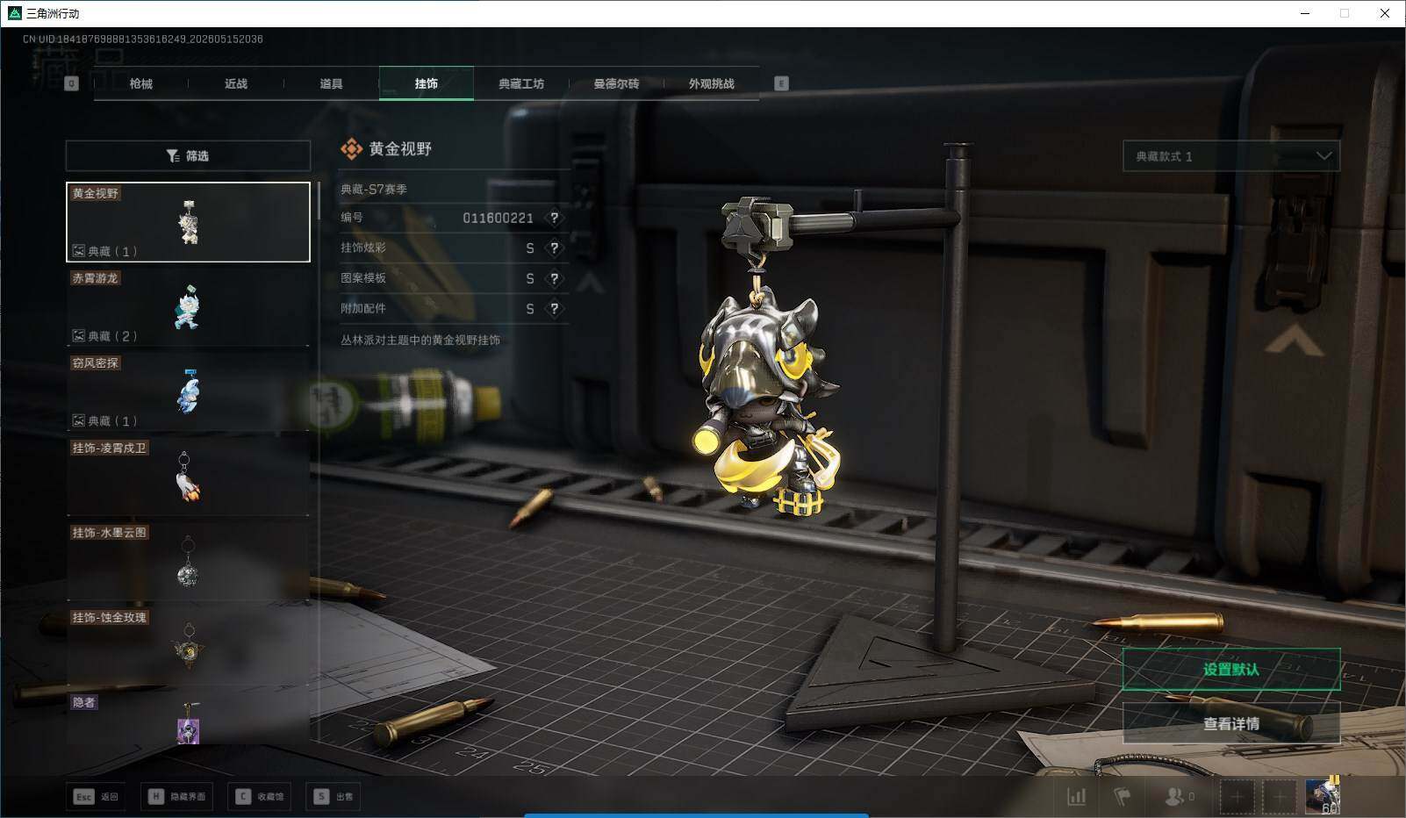The height and width of the screenshot is (818, 1406).
Task: Open the 典藏工坊 workshop tab
Action: point(521,83)
